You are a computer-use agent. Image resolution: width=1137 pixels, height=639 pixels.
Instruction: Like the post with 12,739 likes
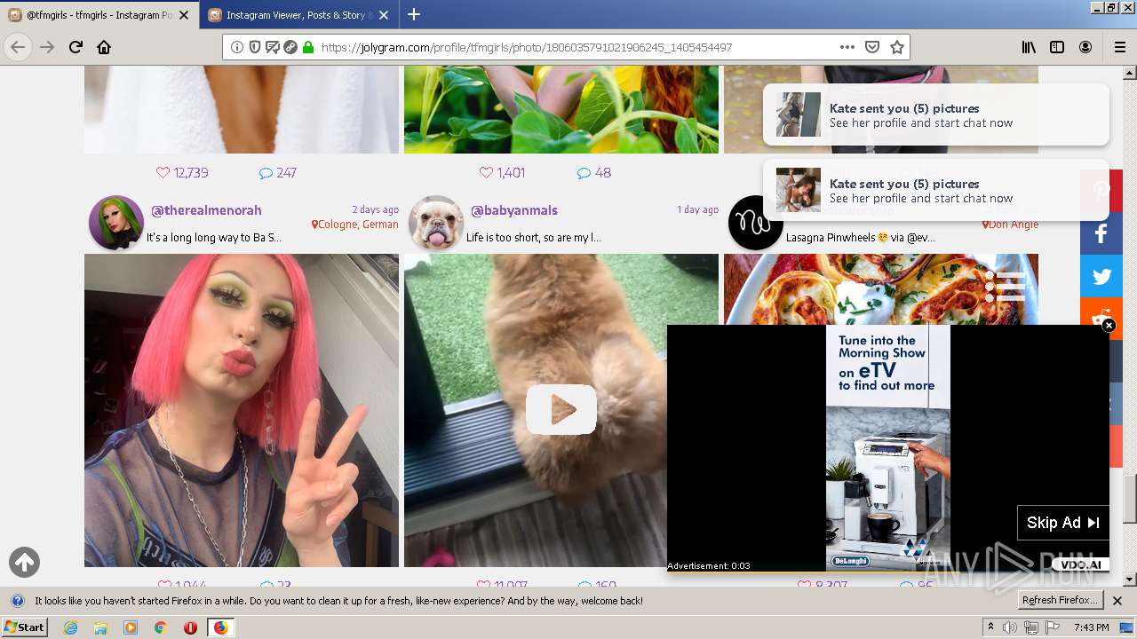pos(182,173)
